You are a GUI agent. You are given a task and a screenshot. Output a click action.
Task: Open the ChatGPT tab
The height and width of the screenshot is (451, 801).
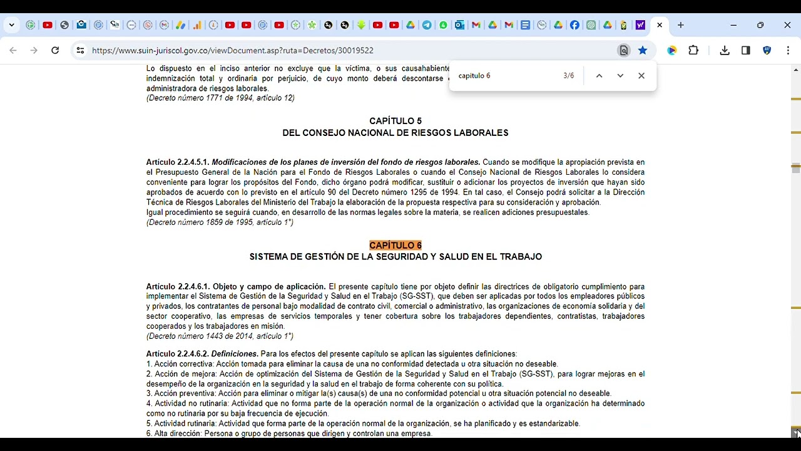(x=591, y=25)
